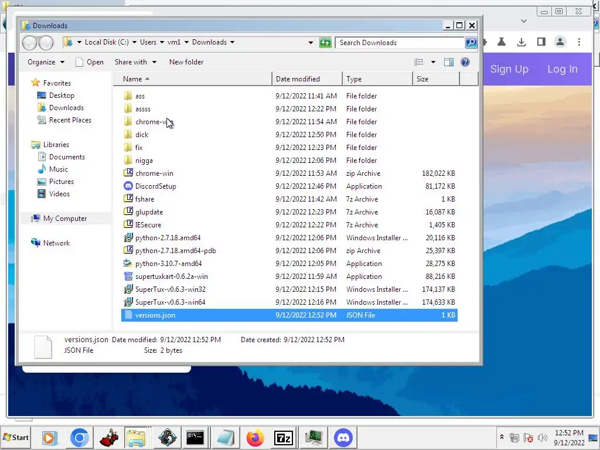Open Firefox from the taskbar
600x450 pixels.
pos(255,437)
